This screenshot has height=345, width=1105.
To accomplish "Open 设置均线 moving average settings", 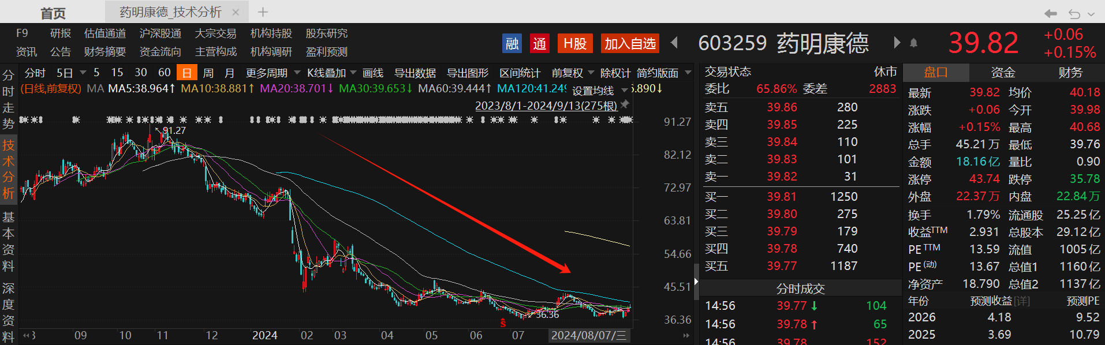I will point(593,91).
